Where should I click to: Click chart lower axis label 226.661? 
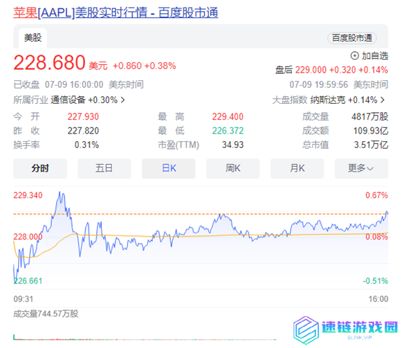pos(28,281)
